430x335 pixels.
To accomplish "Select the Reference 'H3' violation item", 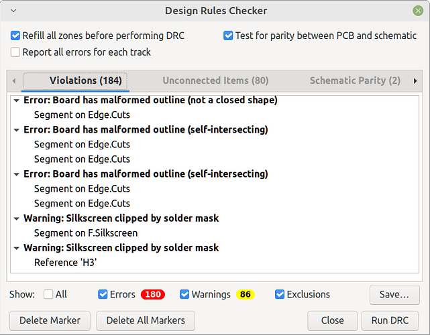I will click(x=65, y=263).
